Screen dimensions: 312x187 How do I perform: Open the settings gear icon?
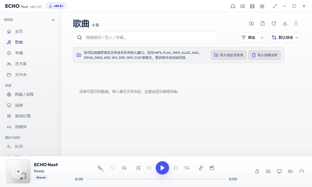point(262,6)
